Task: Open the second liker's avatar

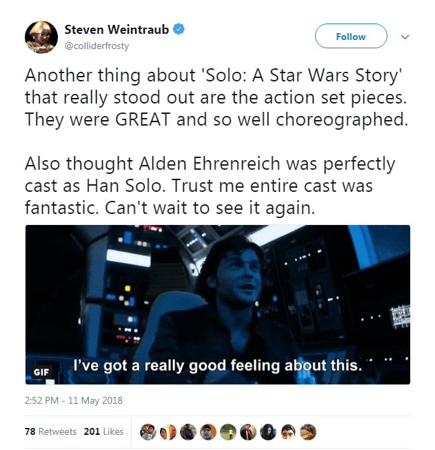Action: [168, 432]
